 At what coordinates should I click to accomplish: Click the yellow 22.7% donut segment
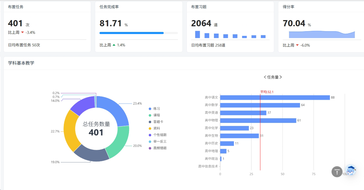pos(70,131)
